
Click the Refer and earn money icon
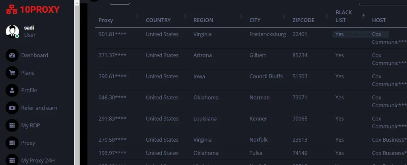[12, 108]
